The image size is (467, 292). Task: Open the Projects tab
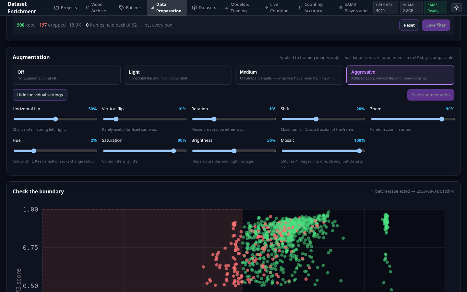pyautogui.click(x=66, y=7)
